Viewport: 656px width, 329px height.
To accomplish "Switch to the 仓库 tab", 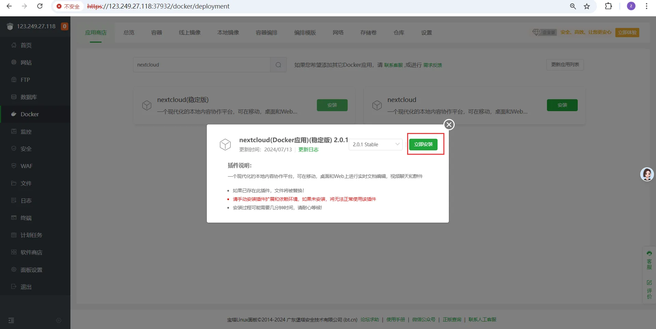I will point(399,33).
